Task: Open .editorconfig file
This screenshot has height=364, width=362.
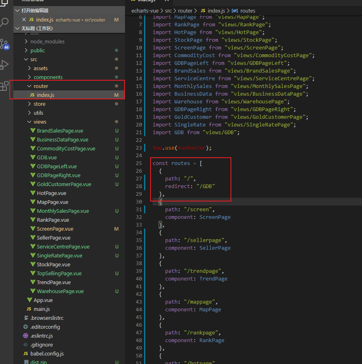Action: 69,327
